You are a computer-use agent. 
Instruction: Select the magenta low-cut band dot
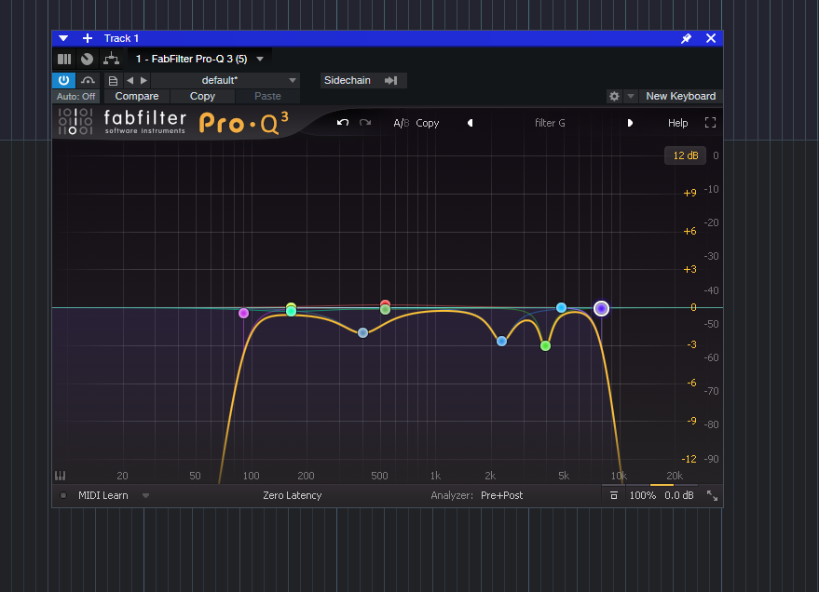tap(243, 314)
